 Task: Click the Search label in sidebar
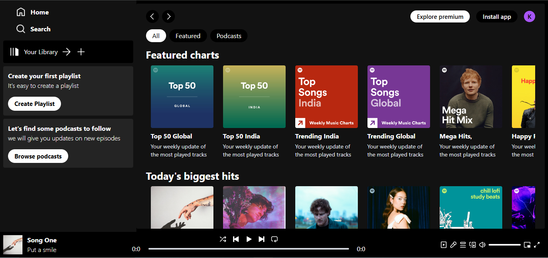tap(41, 29)
